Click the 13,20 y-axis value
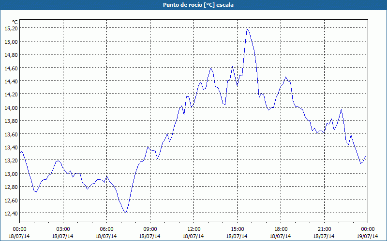 coord(11,161)
